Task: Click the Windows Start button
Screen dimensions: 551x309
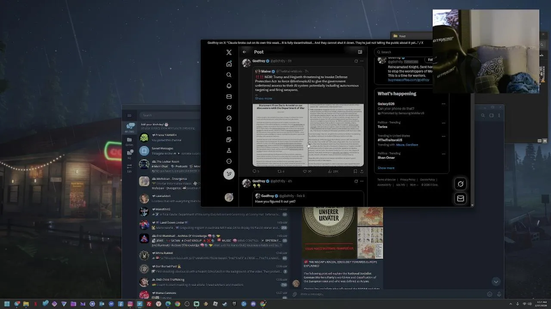Action: point(7,304)
